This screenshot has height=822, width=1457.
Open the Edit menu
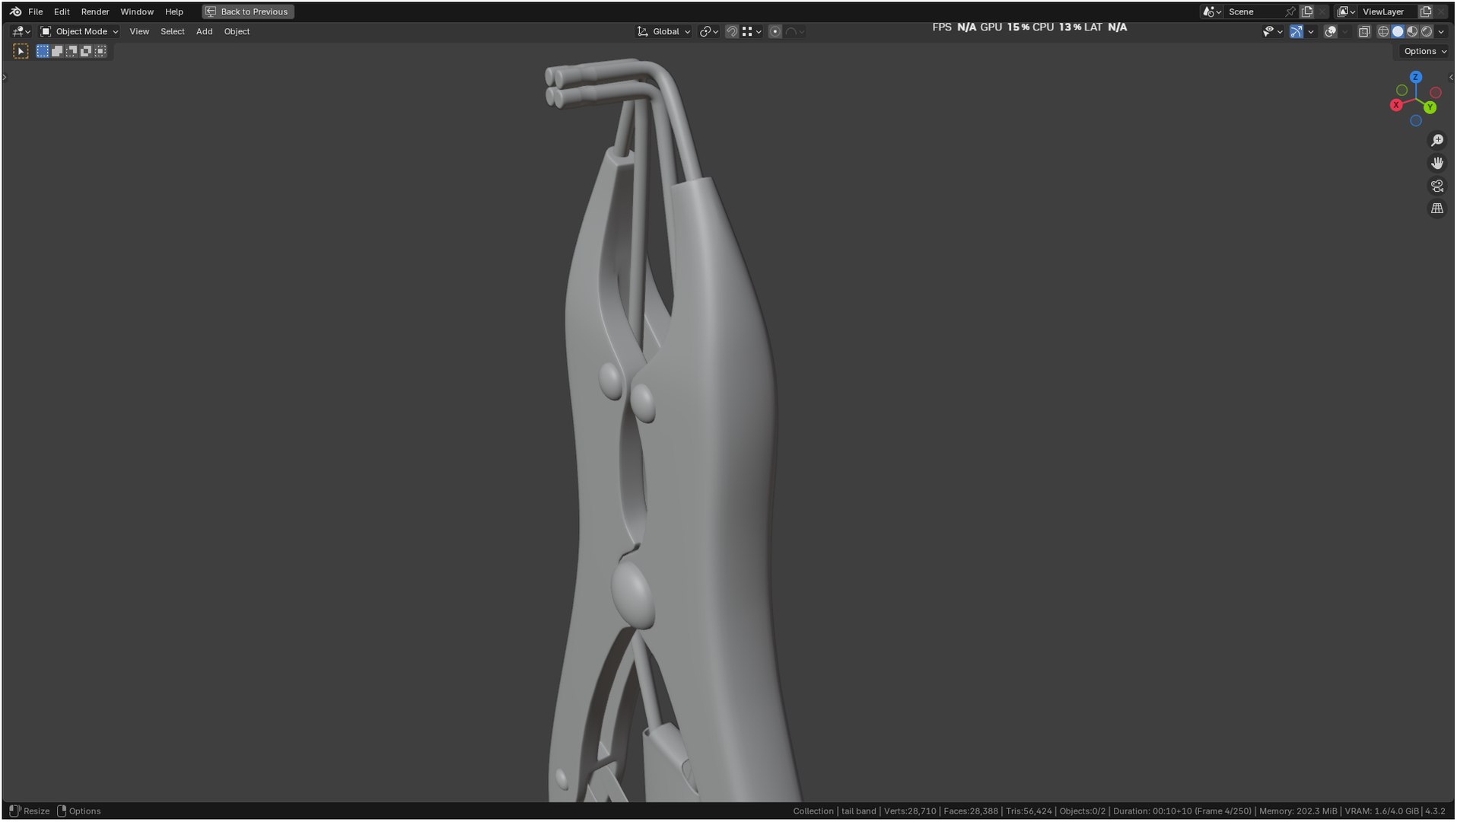click(x=62, y=11)
